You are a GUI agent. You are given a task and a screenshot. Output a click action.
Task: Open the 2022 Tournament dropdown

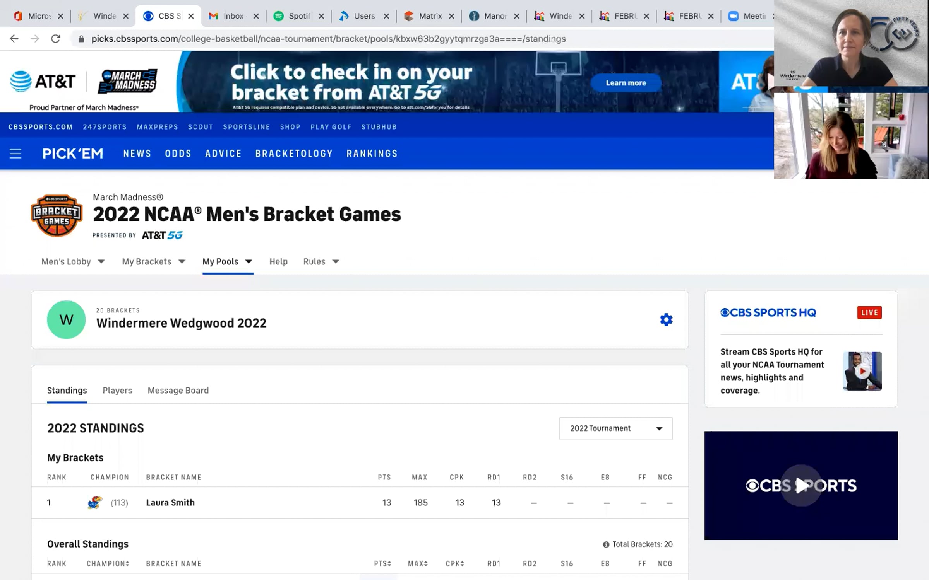(x=616, y=428)
